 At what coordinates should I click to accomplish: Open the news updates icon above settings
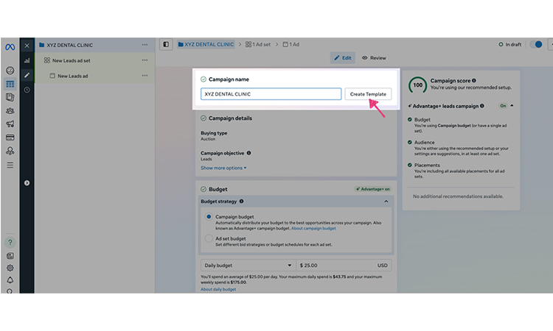coord(10,256)
